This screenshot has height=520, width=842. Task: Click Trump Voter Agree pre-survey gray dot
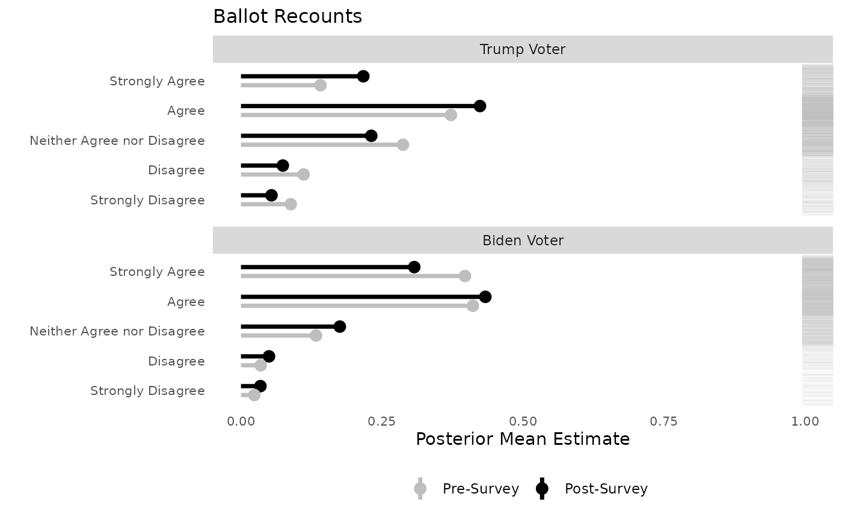451,115
